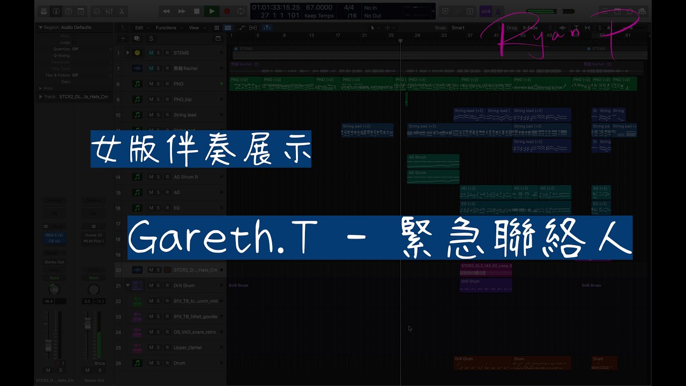Open List Editors icon
The image size is (686, 386).
tap(605, 11)
